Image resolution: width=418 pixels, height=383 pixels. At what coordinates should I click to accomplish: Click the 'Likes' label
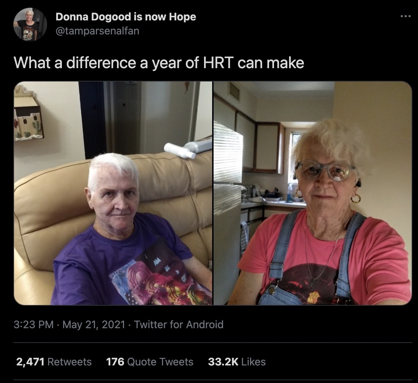click(254, 362)
